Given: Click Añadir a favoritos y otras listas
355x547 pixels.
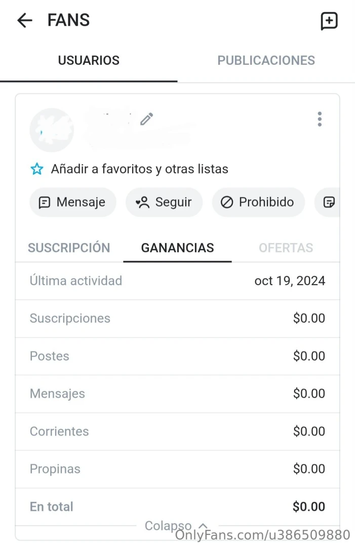Looking at the screenshot, I should coord(139,169).
